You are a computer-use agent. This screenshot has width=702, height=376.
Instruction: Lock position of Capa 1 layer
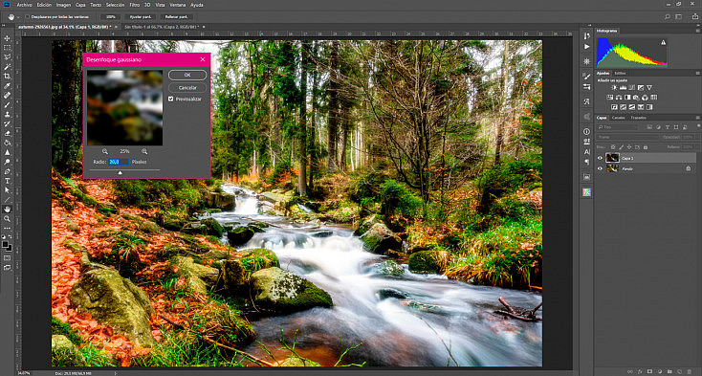[x=629, y=146]
